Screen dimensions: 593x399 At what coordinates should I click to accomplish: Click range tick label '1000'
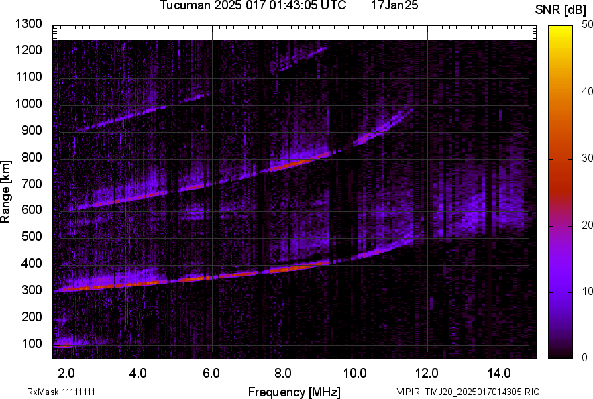28,103
